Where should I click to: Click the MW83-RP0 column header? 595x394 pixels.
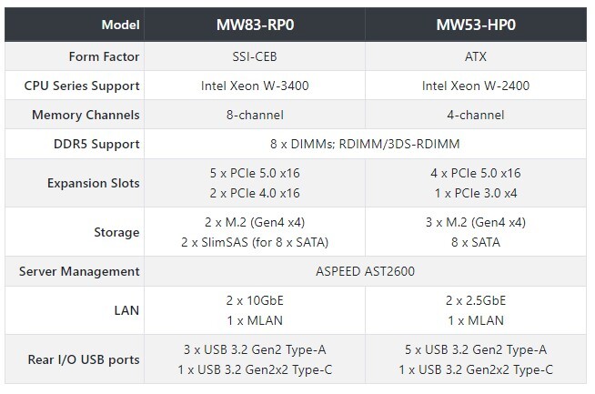pyautogui.click(x=255, y=25)
